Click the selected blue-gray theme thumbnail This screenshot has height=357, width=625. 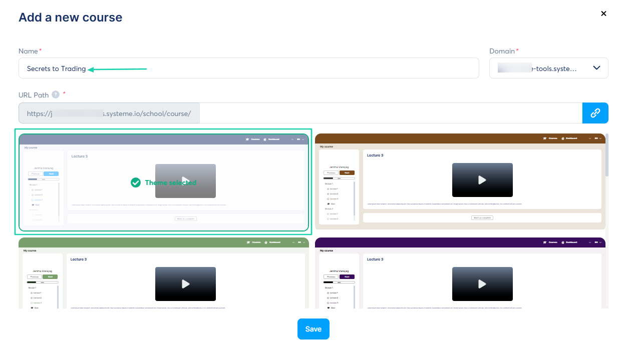tap(164, 182)
